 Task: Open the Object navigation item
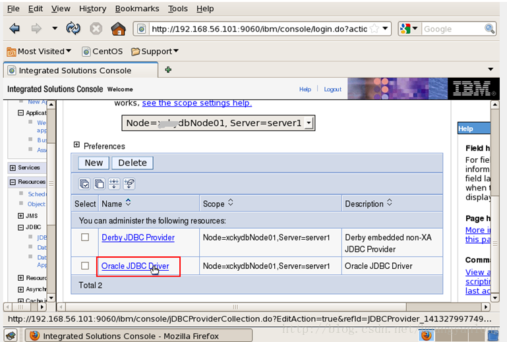(36, 204)
